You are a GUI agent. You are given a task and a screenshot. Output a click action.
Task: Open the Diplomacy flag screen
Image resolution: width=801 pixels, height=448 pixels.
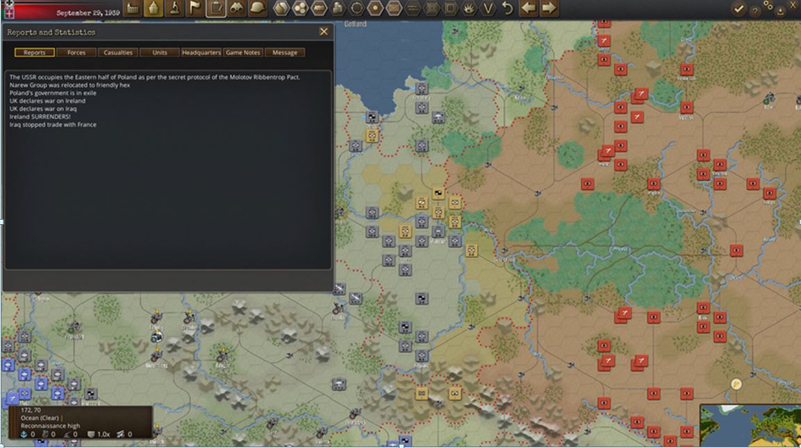point(195,8)
